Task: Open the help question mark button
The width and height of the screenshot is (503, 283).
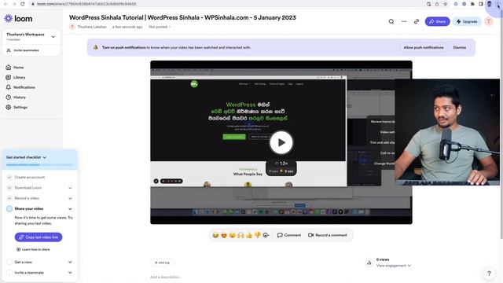Action: coord(489,274)
